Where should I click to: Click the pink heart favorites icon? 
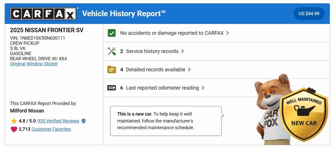click(14, 129)
